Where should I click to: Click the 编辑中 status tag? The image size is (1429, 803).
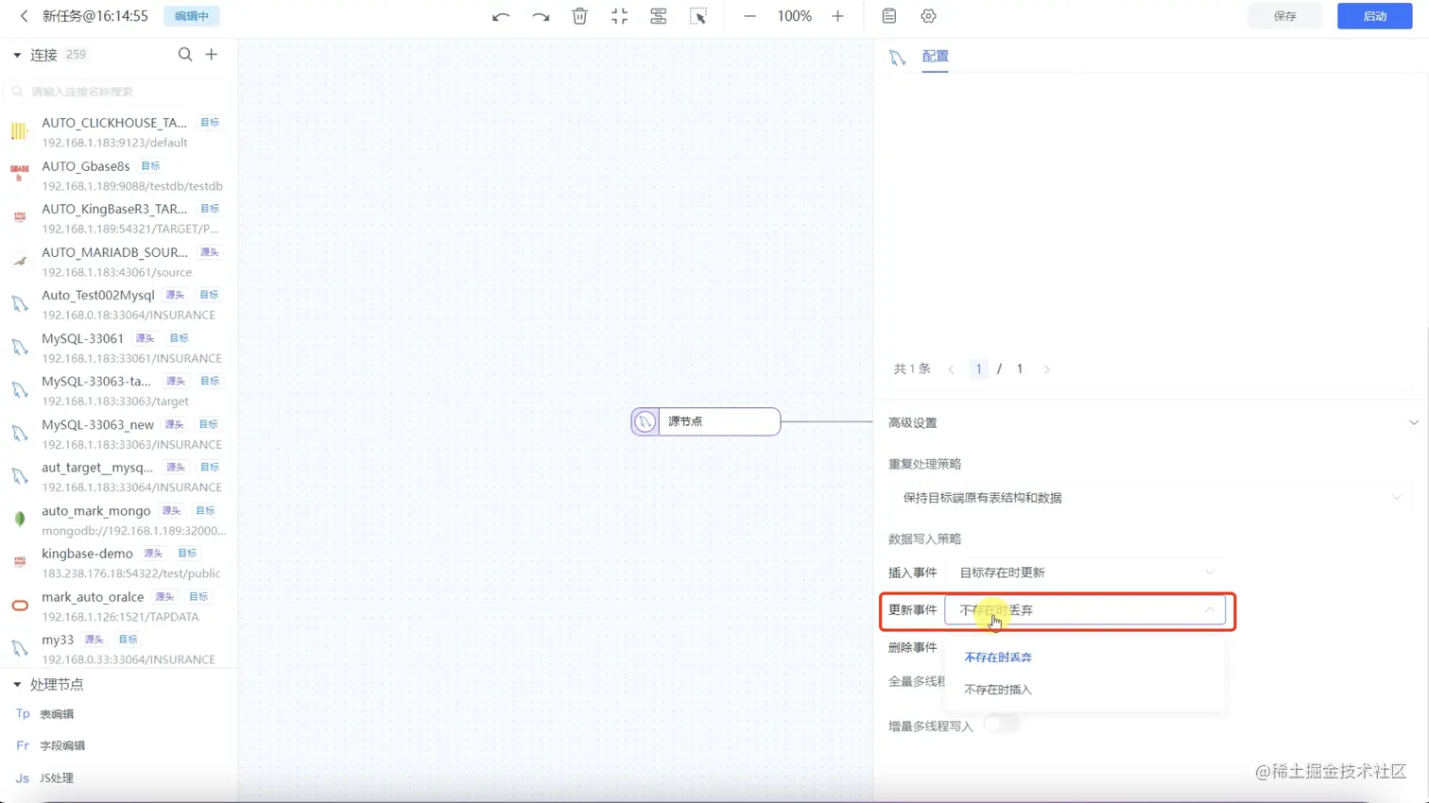(x=192, y=16)
